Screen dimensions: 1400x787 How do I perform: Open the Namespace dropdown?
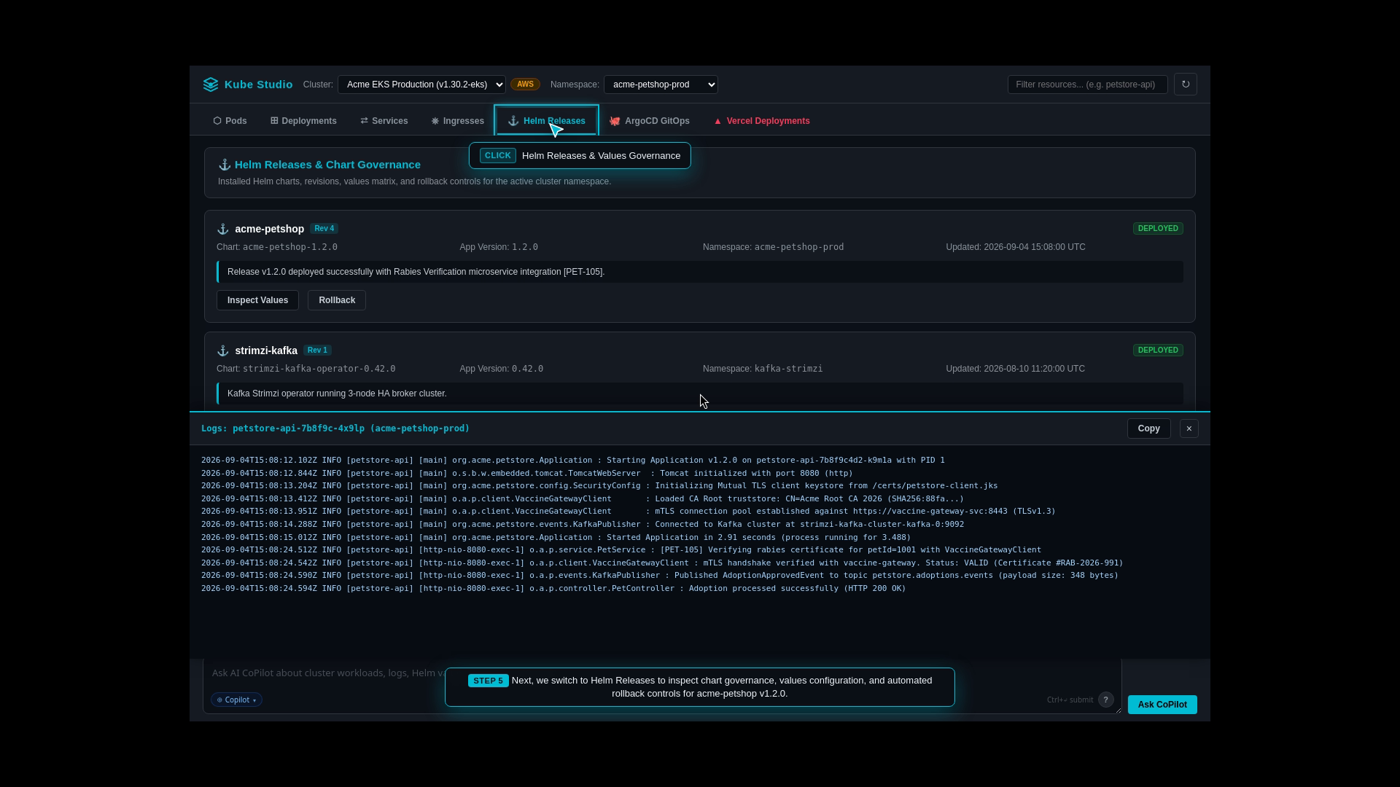click(x=661, y=85)
